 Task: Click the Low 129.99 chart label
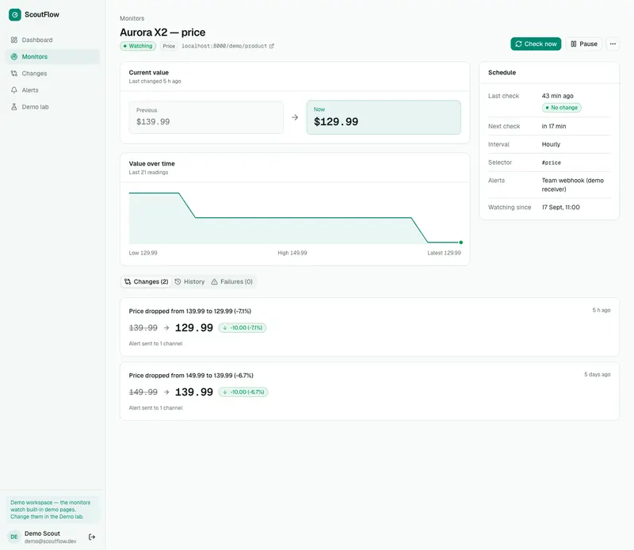[x=143, y=253]
